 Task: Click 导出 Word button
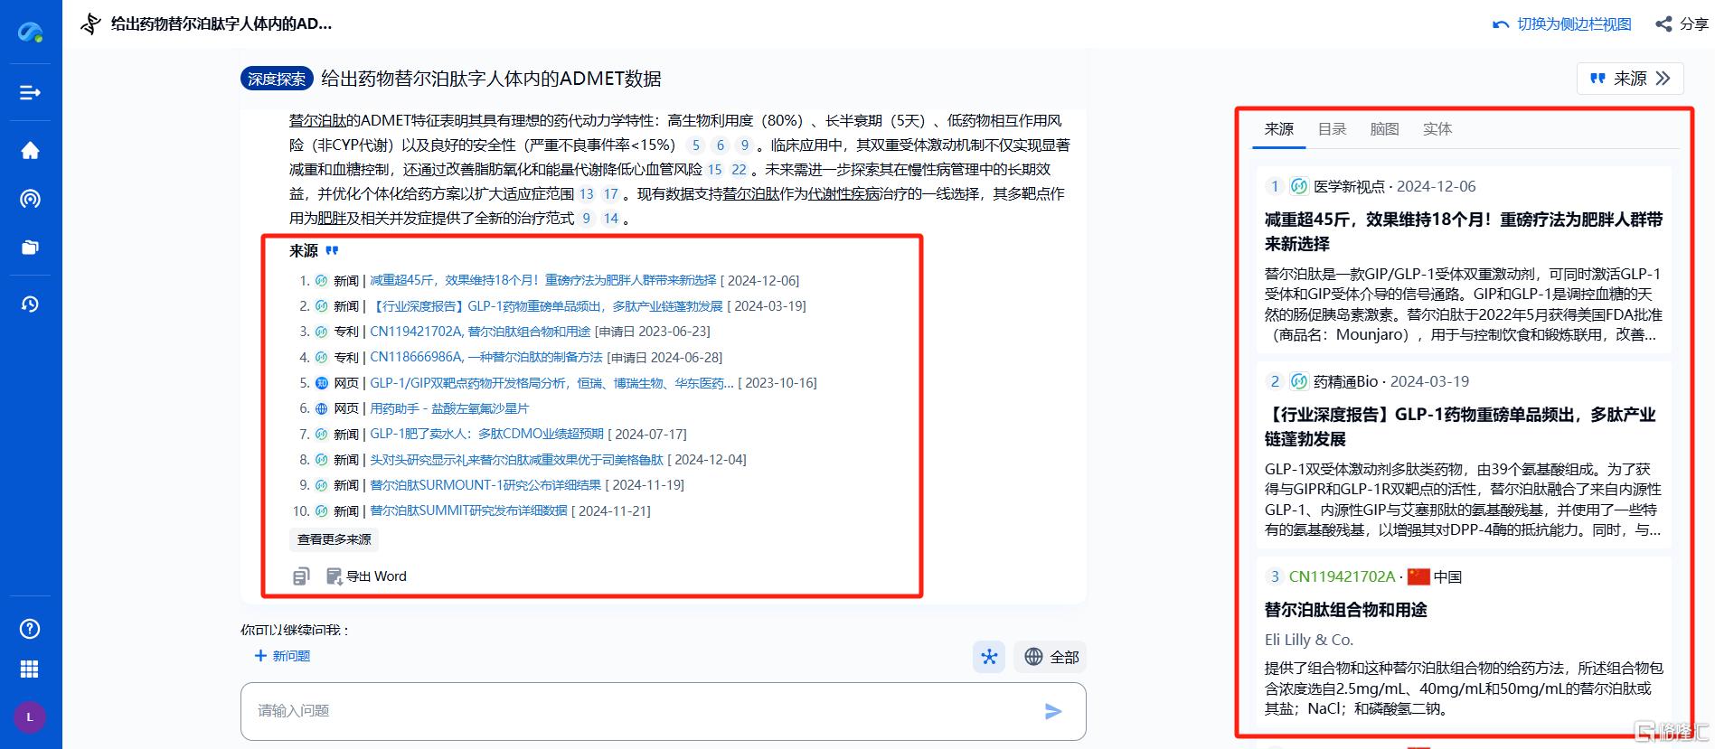[366, 576]
